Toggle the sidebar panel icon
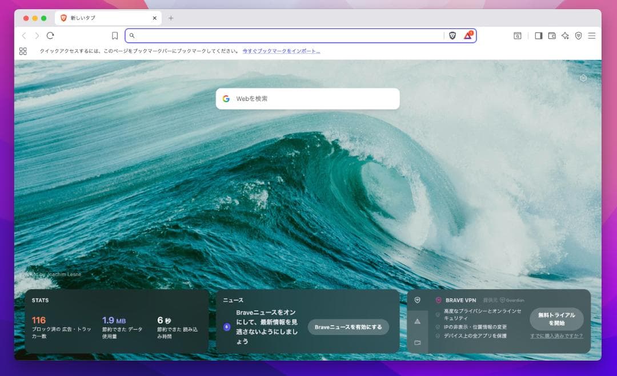 [538, 35]
